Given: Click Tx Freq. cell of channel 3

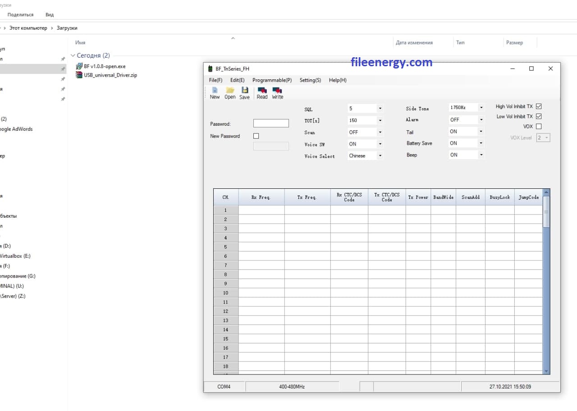Looking at the screenshot, I should click(x=307, y=228).
